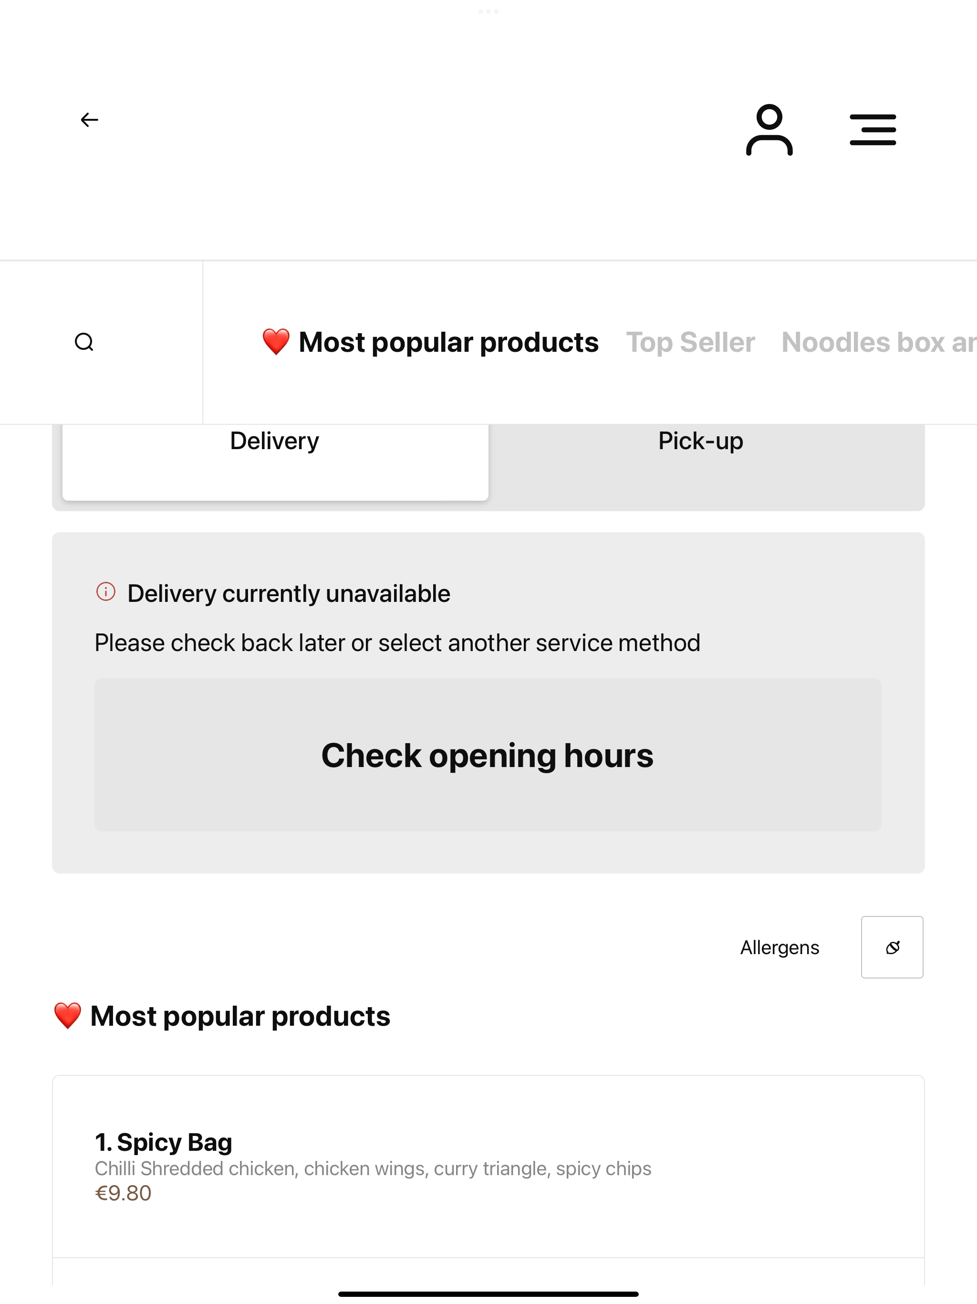Select the Noodles box category tab
This screenshot has height=1304, width=977.
(879, 342)
